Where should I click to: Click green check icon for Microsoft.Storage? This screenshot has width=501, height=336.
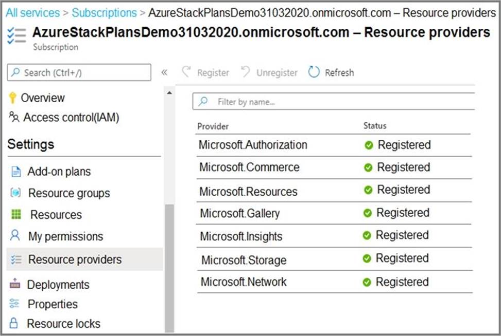(367, 258)
